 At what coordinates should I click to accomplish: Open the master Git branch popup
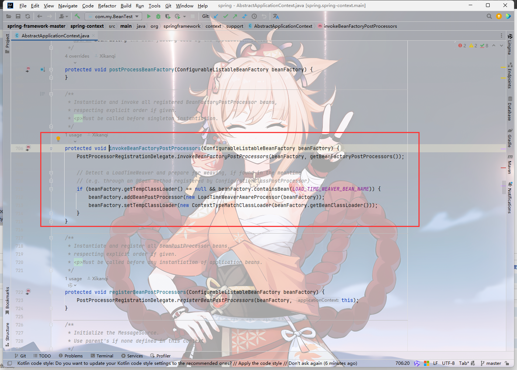491,363
